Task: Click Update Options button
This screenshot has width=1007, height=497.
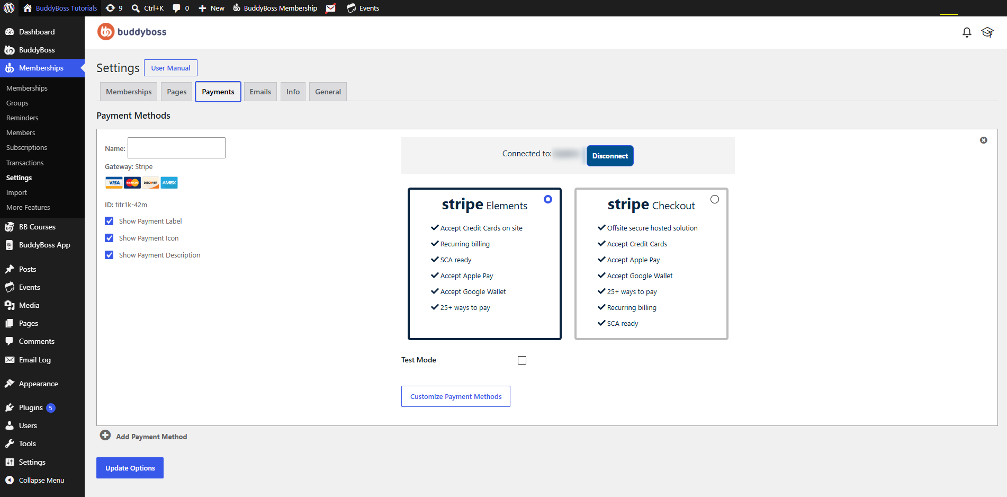Action: point(130,468)
